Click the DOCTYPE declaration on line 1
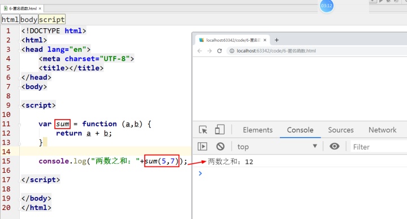This screenshot has height=219, width=407. 54,31
